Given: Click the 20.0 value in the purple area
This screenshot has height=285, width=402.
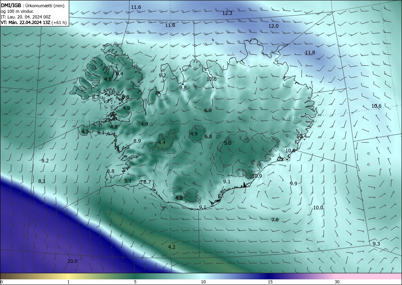Looking at the screenshot, I should tap(72, 261).
